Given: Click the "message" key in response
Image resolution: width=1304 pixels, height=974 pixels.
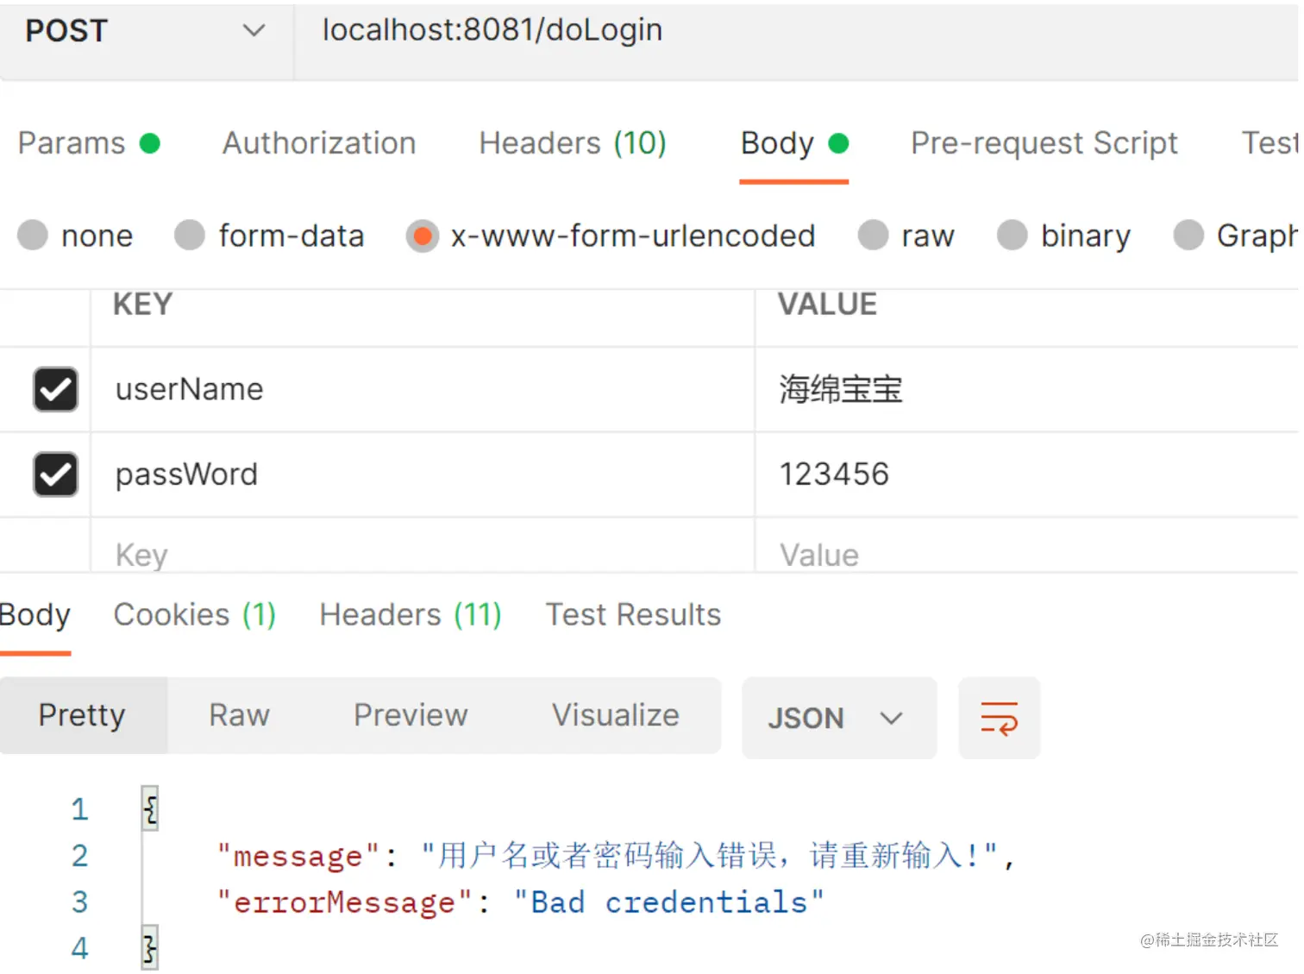Looking at the screenshot, I should point(298,856).
